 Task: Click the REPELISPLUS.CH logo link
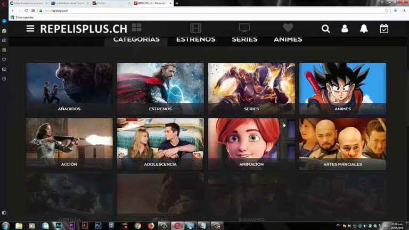[83, 29]
